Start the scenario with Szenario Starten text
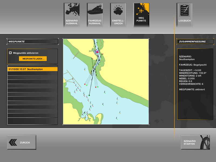 [190, 142]
